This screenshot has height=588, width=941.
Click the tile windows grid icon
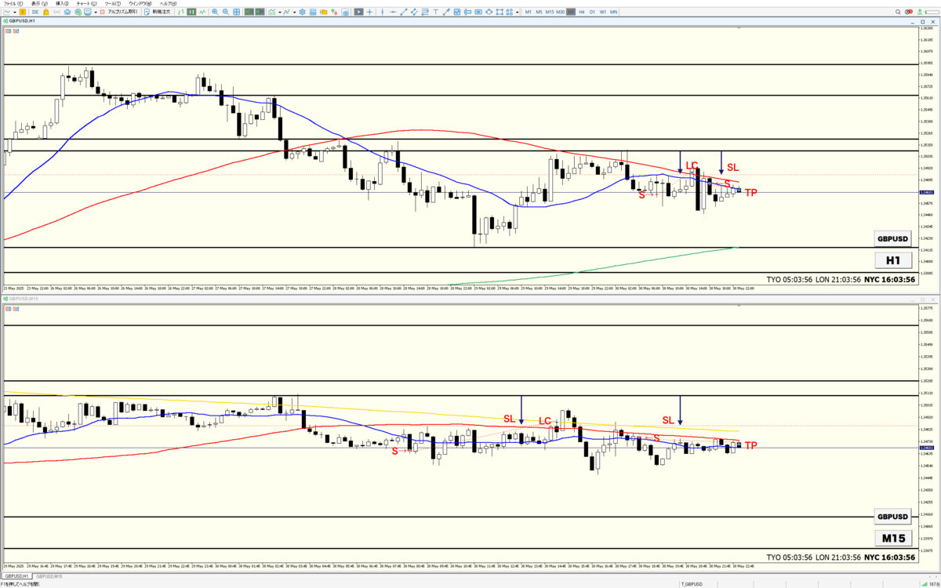pos(236,12)
